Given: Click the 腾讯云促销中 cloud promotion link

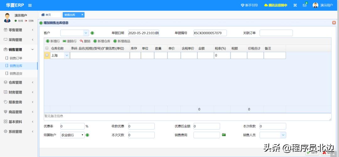Looking at the screenshot, I should 276,5.
